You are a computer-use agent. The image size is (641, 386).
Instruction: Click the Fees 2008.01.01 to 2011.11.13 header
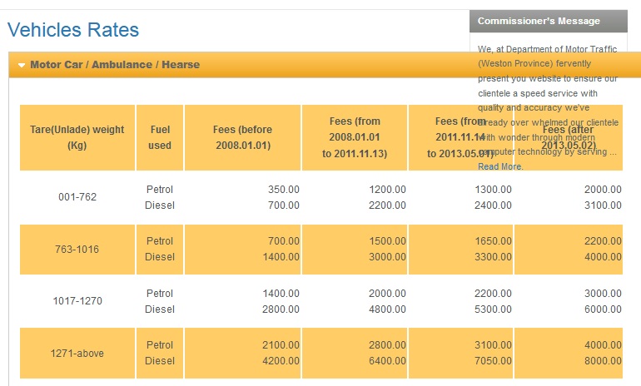pos(355,137)
